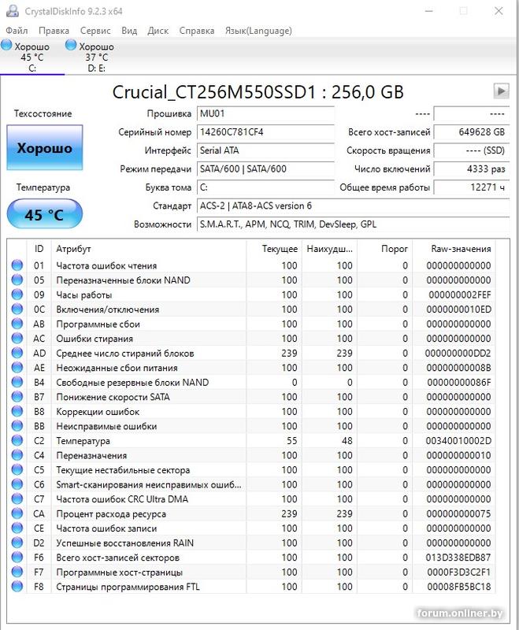Screen dimensions: 519x630
Task: Click status circle for C5 Текущие нестабильные сектора
Action: (x=17, y=469)
